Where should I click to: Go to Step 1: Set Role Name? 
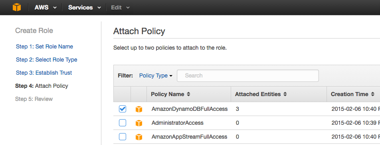44,46
